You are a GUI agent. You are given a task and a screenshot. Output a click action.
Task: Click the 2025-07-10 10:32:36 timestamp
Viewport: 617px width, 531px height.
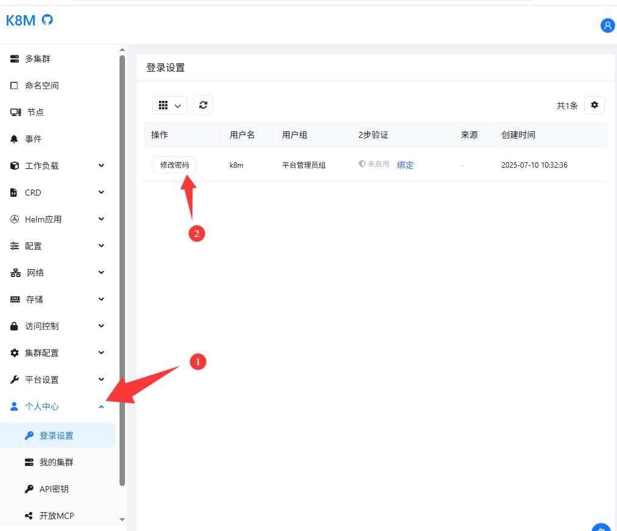[534, 165]
